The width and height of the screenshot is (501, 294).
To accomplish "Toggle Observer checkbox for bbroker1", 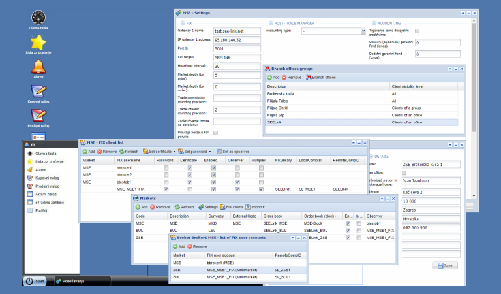I will pos(237,168).
